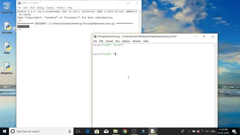Image resolution: width=240 pixels, height=135 pixels.
Task: Show hidden system tray icons
Action: tap(189, 131)
